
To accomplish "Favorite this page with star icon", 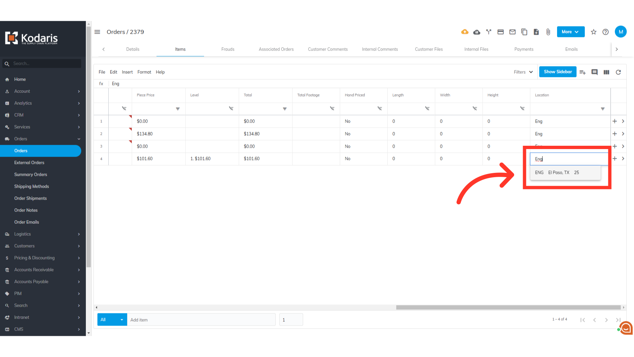I will 594,32.
